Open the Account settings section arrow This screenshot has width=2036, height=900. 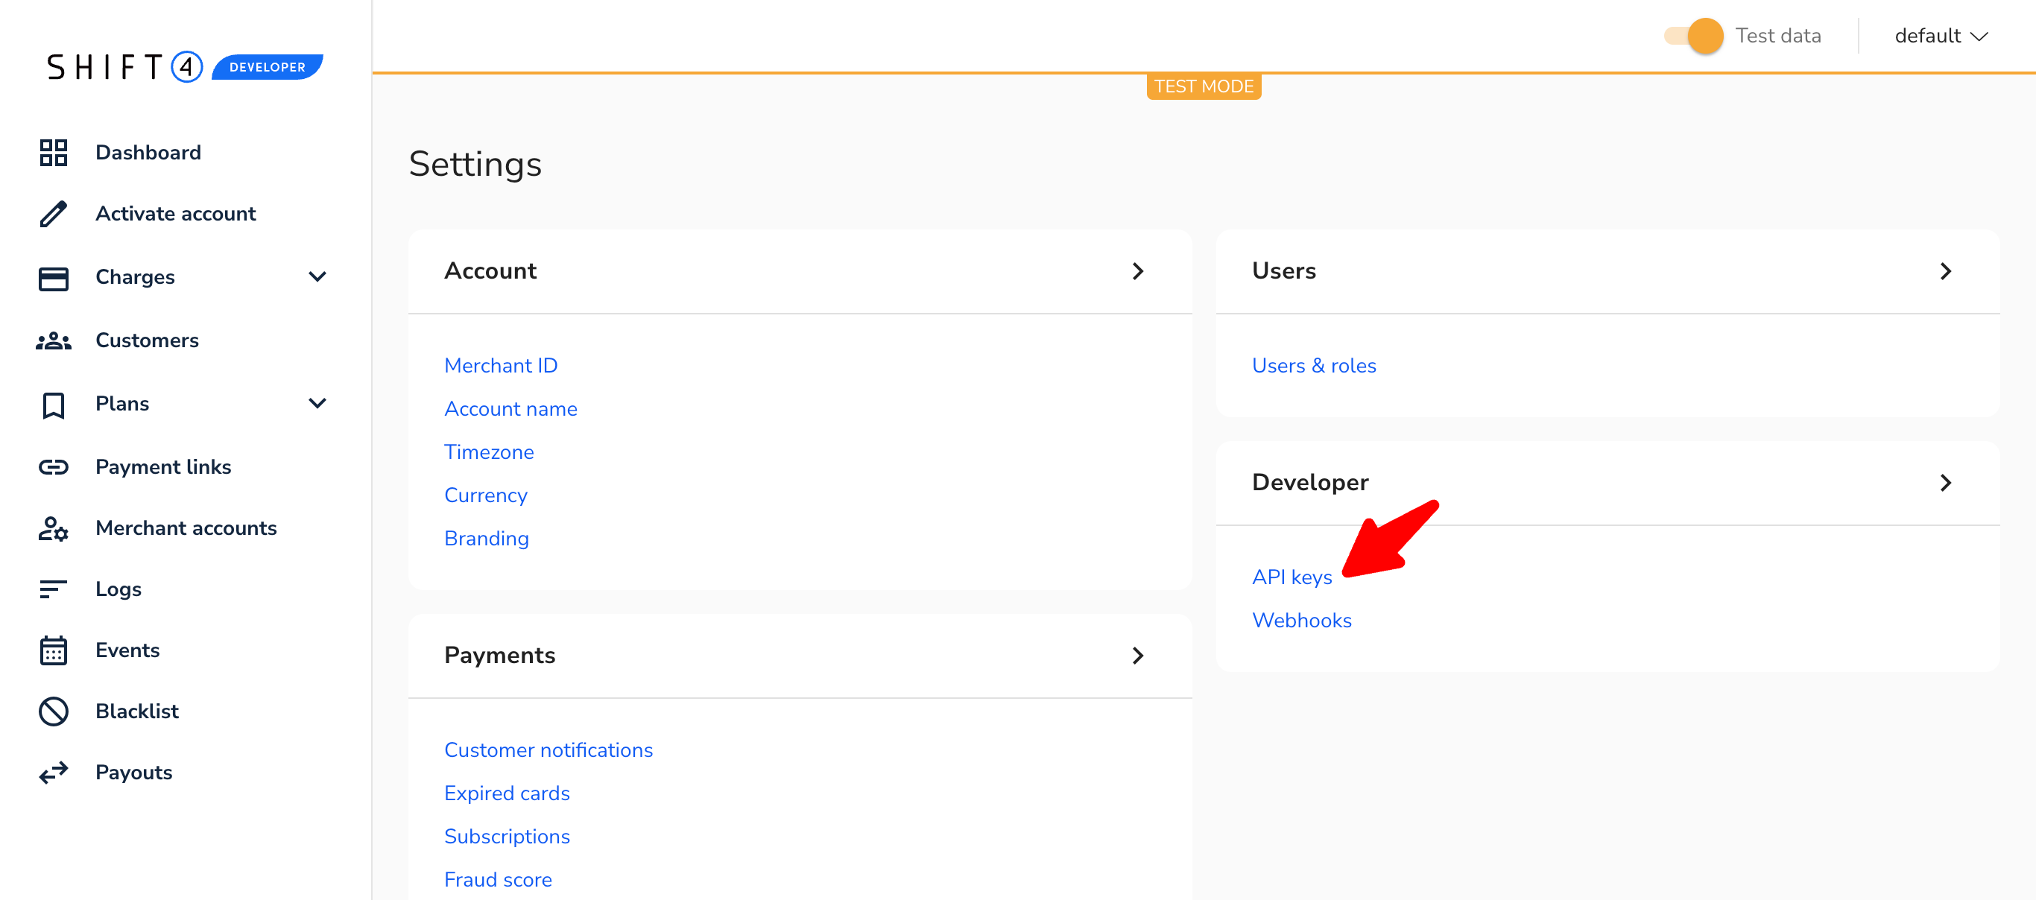pos(1137,271)
